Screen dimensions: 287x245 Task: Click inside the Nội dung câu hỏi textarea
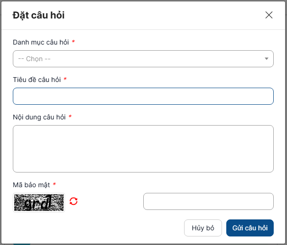point(143,149)
